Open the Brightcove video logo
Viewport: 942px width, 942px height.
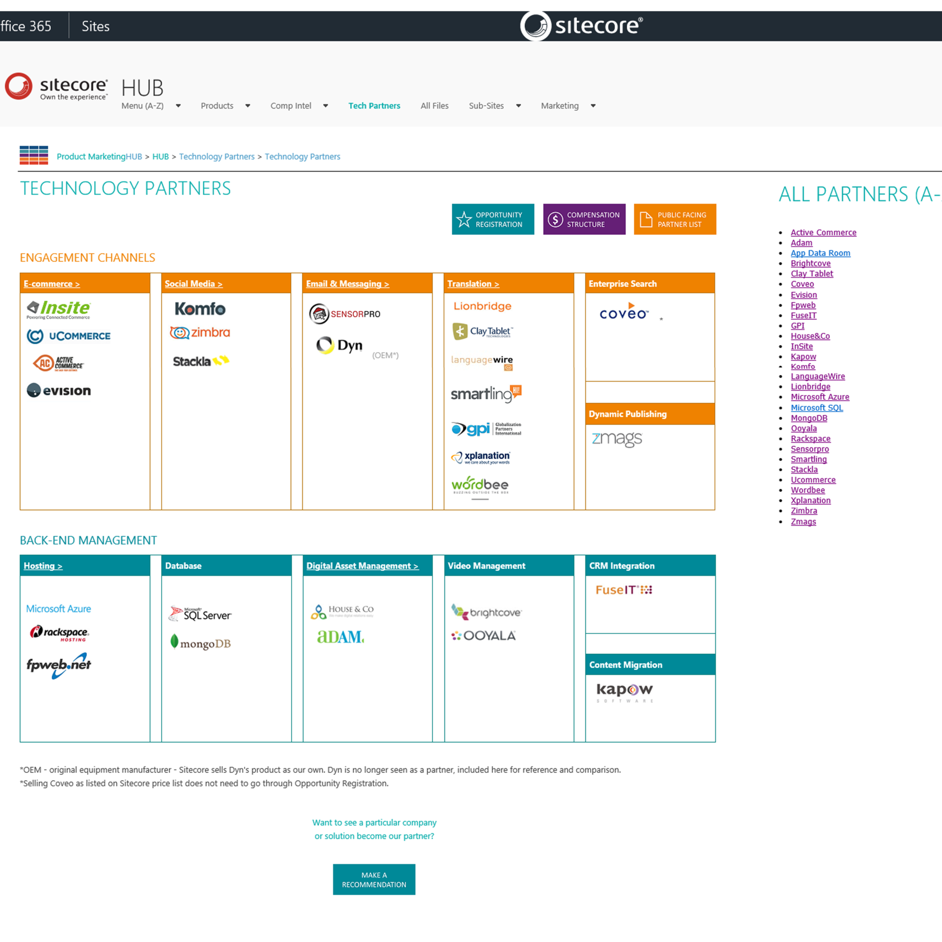pos(486,612)
